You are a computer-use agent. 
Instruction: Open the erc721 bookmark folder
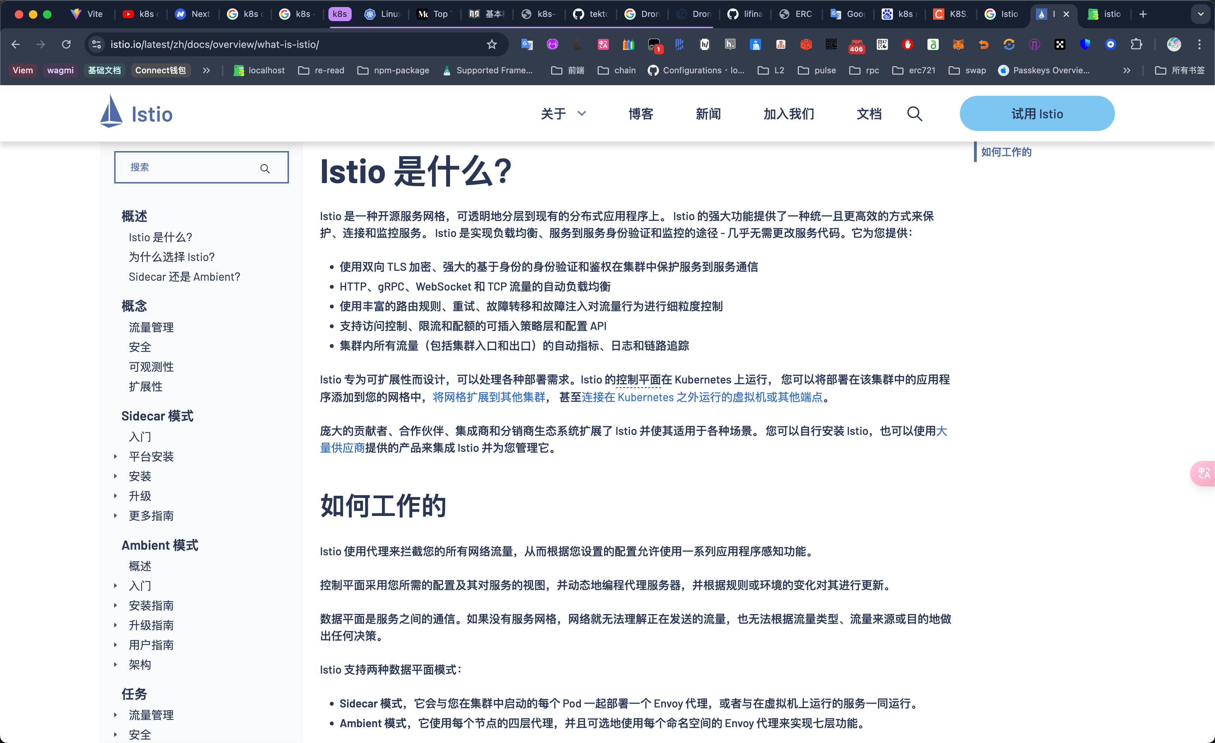click(x=914, y=70)
